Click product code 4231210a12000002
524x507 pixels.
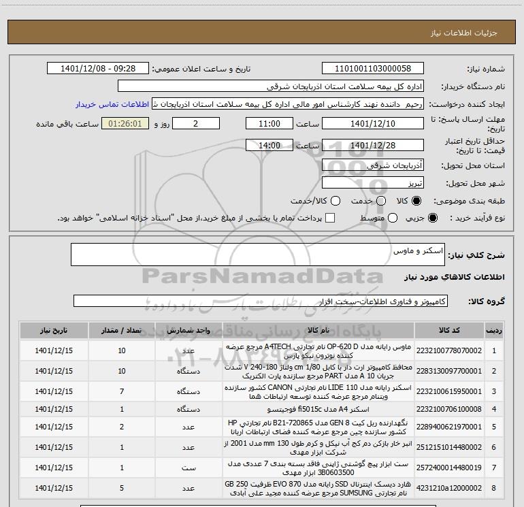click(x=449, y=488)
